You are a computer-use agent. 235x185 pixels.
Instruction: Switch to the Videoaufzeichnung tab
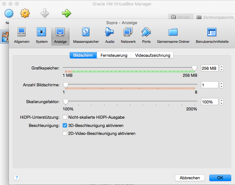[152, 55]
